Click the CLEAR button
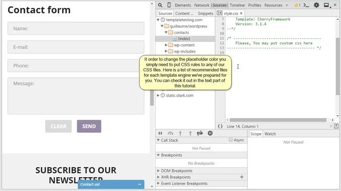 [x=59, y=126]
